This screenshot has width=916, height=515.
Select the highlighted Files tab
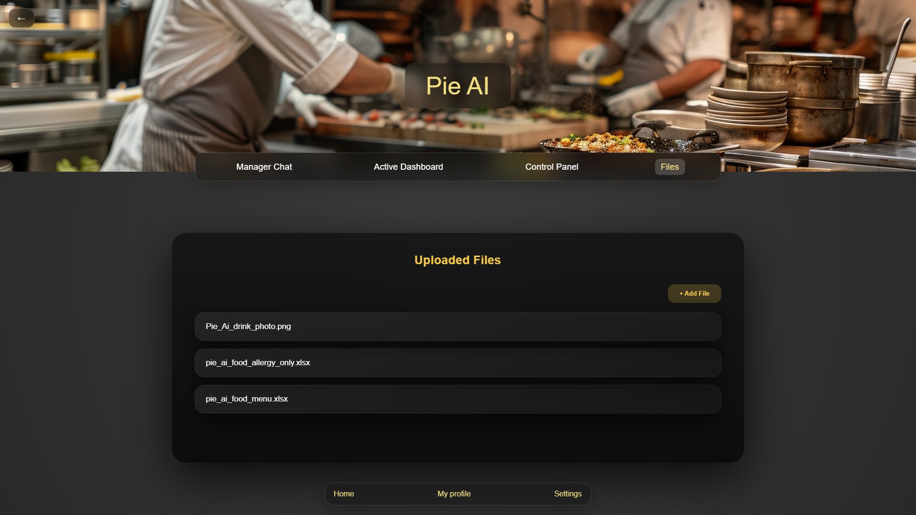669,167
